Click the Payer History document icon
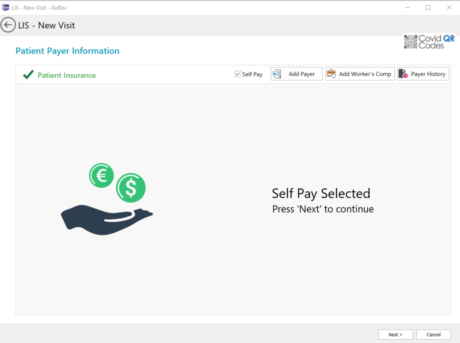Image resolution: width=460 pixels, height=343 pixels. coord(403,74)
